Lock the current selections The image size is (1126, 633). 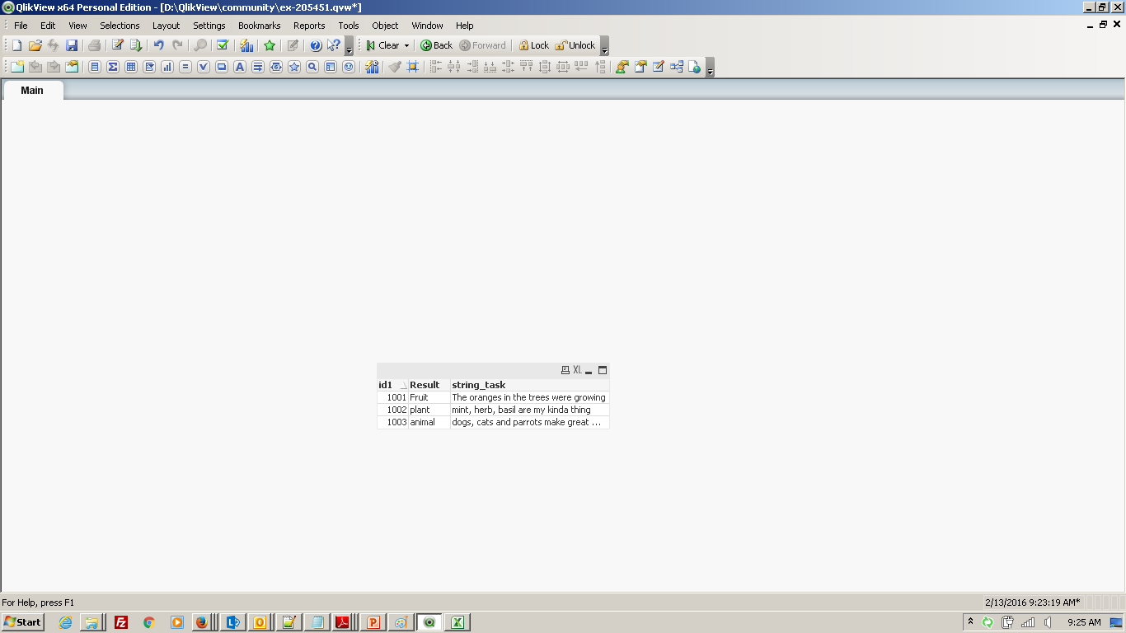point(533,45)
